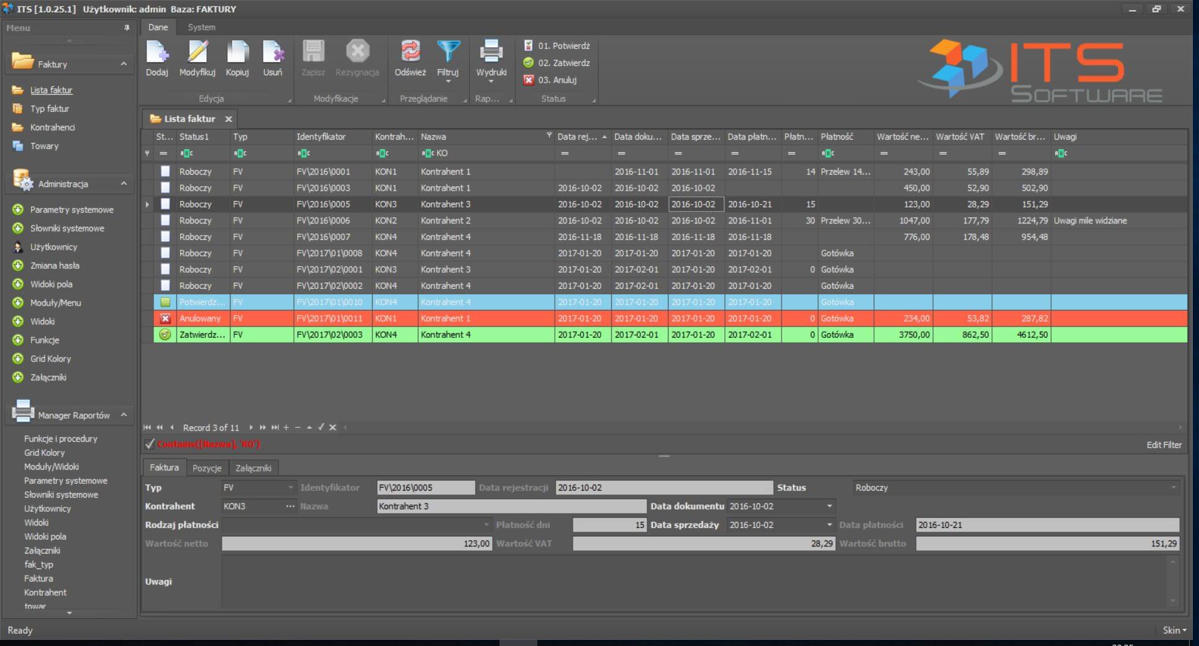
Task: Open the Typ dropdown in Faktura form
Action: (x=290, y=488)
